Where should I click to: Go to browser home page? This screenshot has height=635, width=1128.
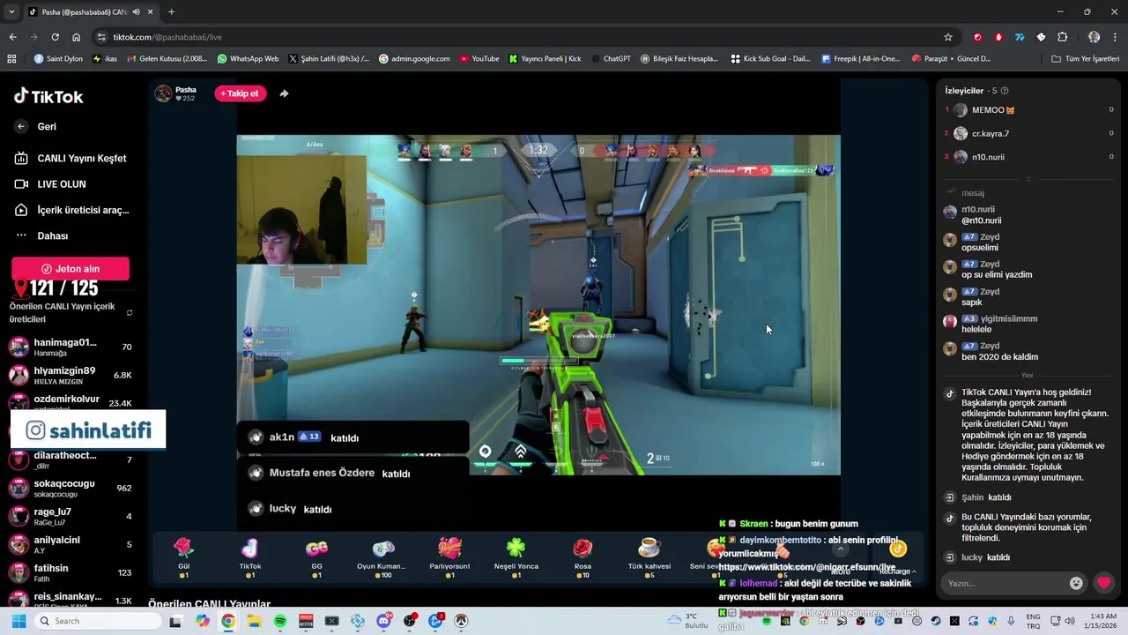pos(76,37)
